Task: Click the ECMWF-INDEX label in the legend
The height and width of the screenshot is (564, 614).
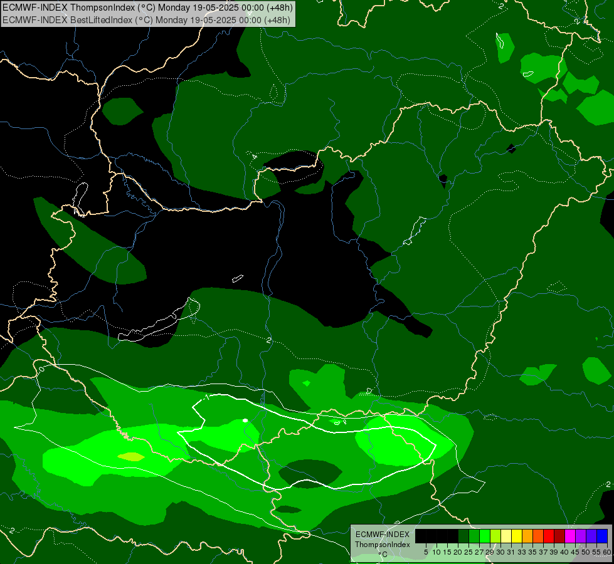Action: [x=383, y=535]
